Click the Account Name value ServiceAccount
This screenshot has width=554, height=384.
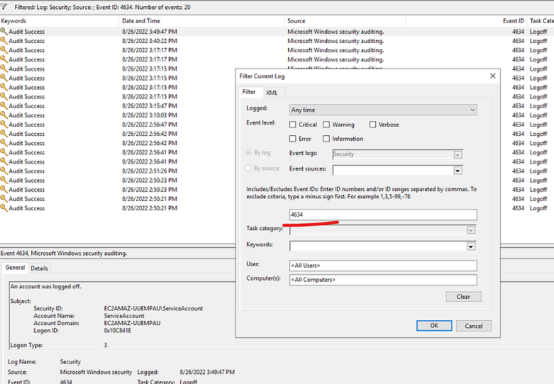pos(124,316)
